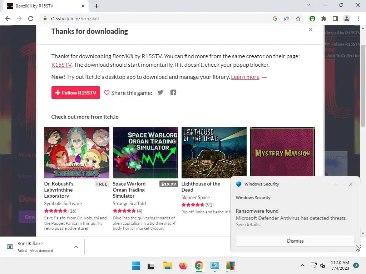Share the game on Facebook
The height and width of the screenshot is (274, 366).
tap(173, 92)
